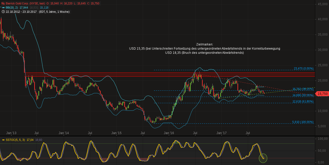Click the 14,690 (50.00%) Fibonacci level label
The width and height of the screenshot is (329, 165).
[x=303, y=95]
